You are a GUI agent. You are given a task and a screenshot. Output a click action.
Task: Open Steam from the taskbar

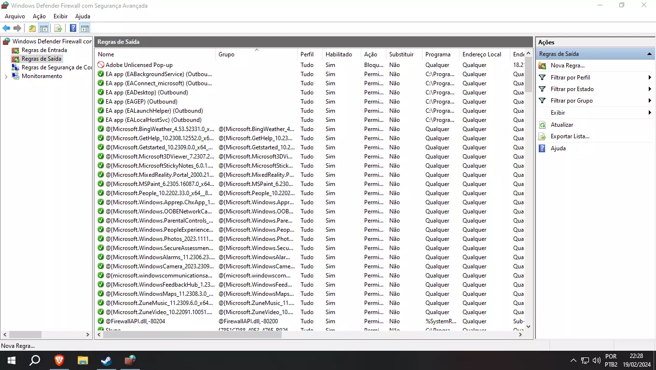point(106,360)
